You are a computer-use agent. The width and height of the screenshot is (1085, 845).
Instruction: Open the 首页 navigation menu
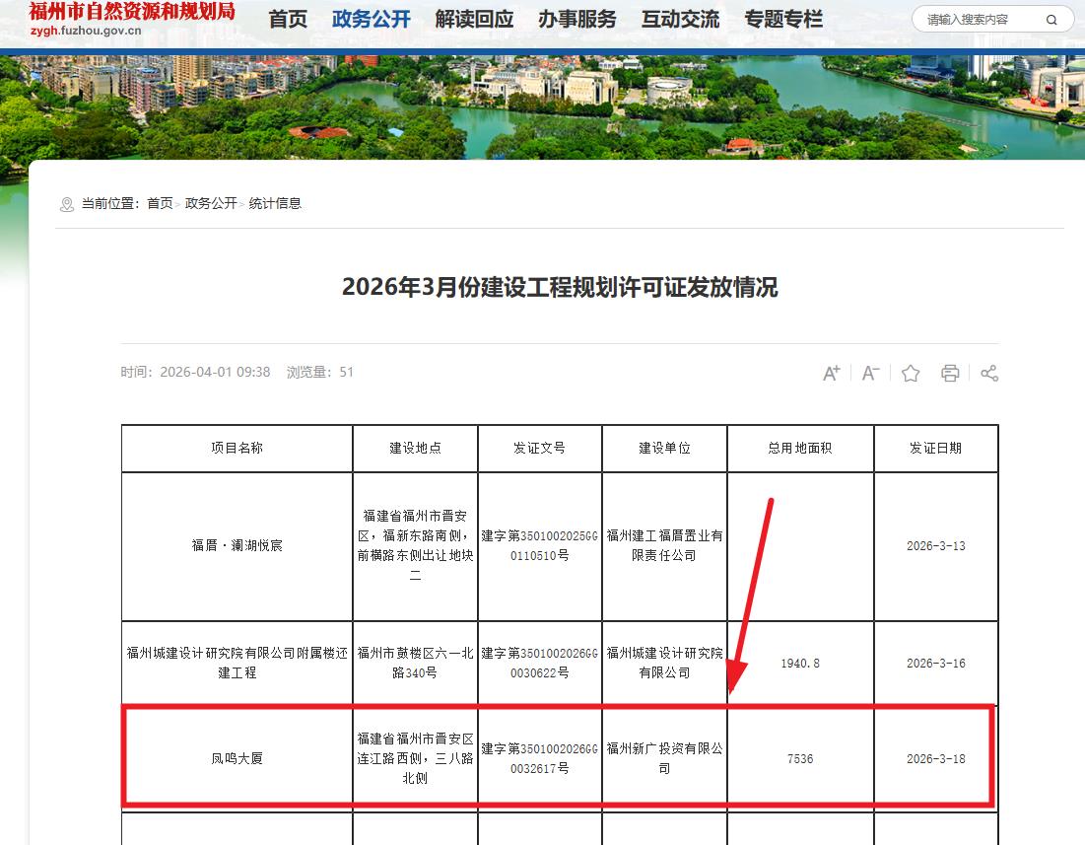point(288,20)
